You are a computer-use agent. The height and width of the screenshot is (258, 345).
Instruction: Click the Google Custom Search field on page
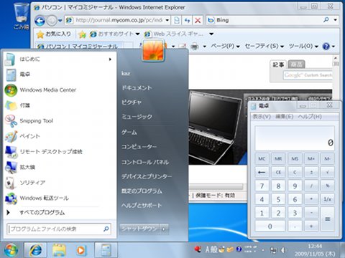pos(308,75)
